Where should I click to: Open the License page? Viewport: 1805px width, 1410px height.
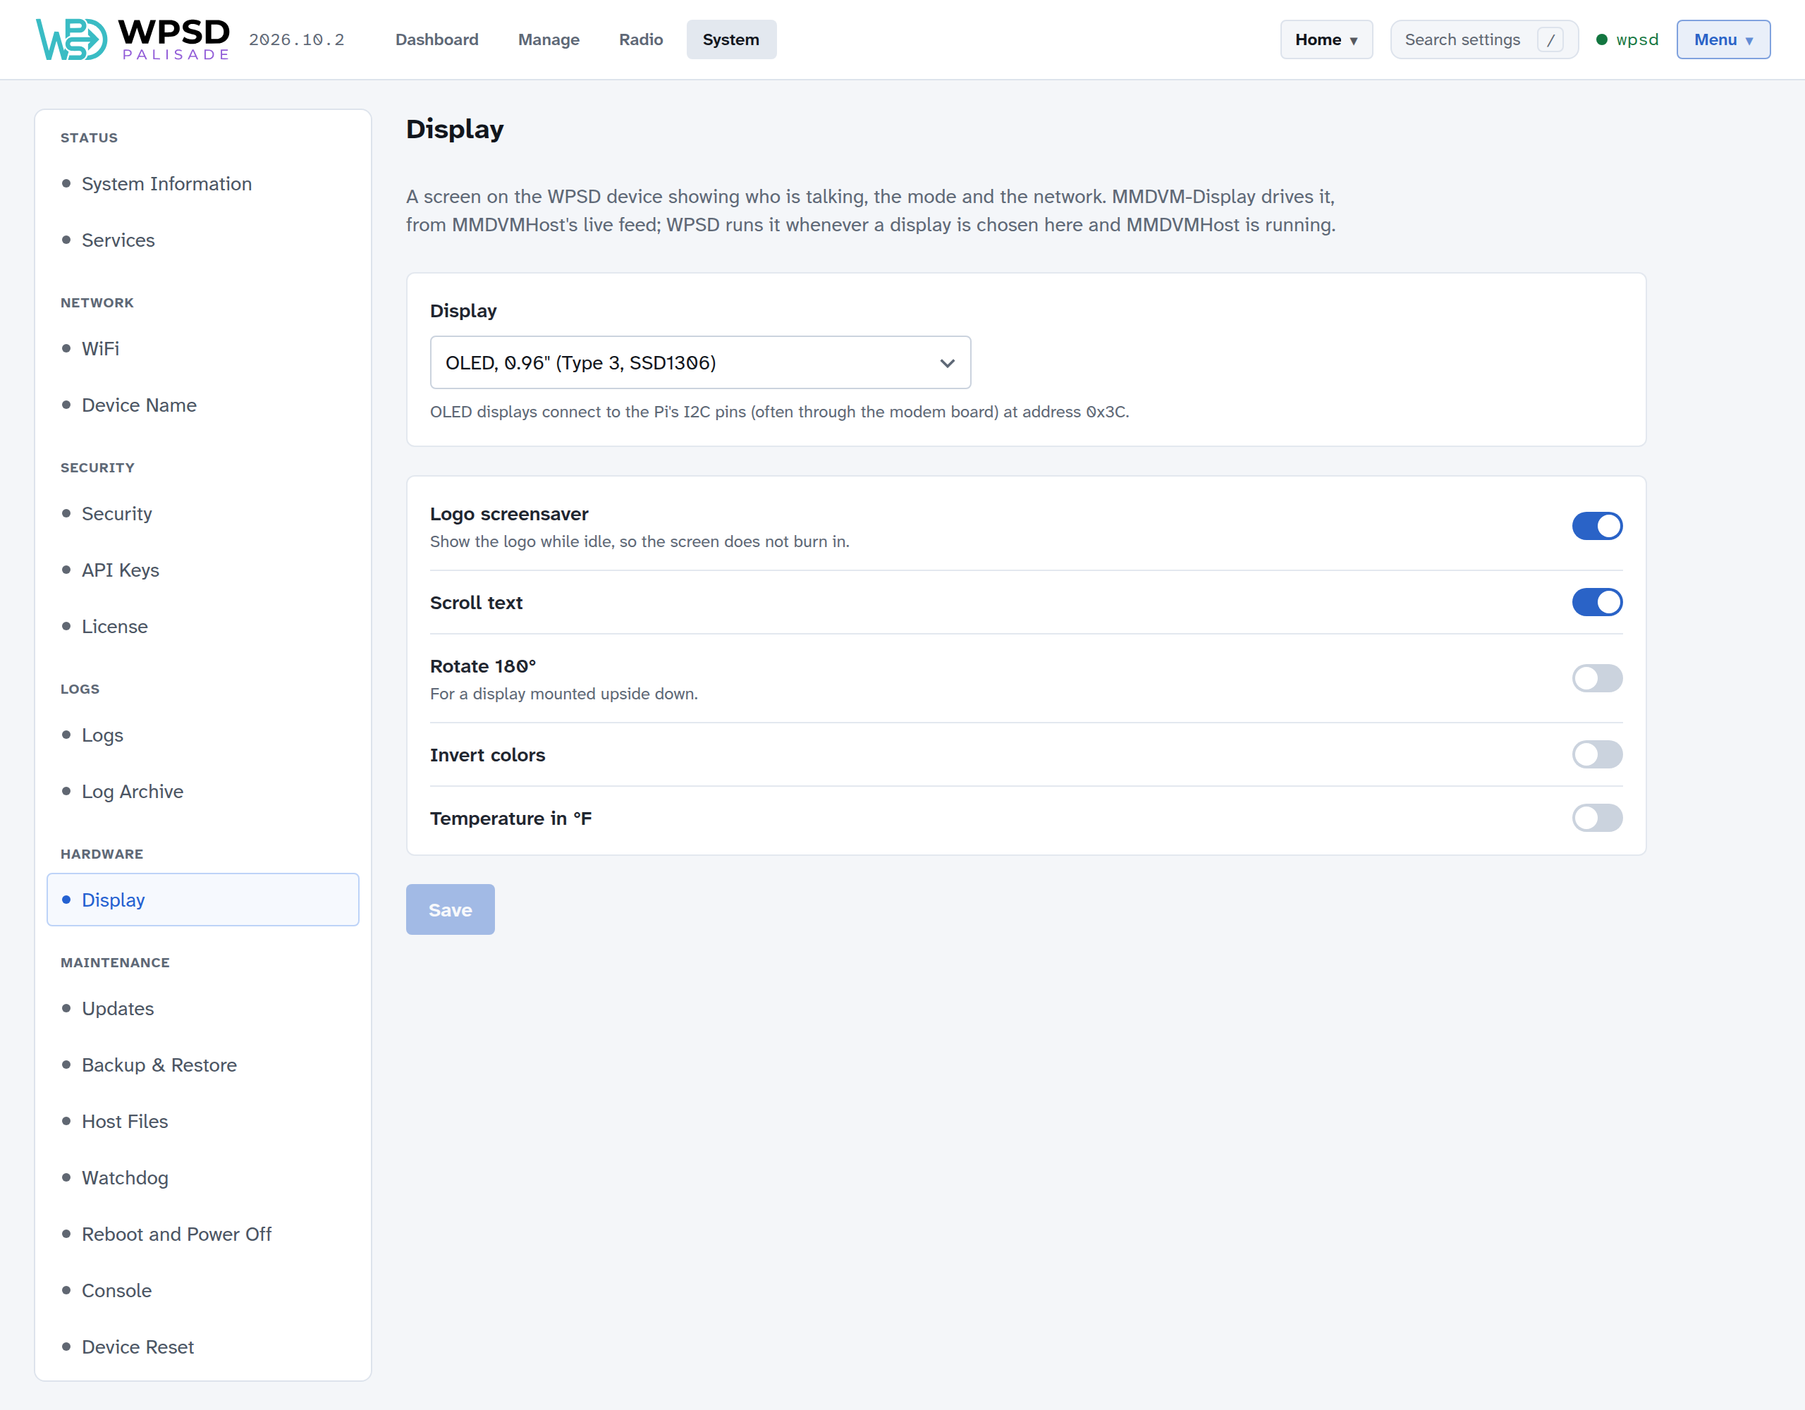click(x=202, y=627)
